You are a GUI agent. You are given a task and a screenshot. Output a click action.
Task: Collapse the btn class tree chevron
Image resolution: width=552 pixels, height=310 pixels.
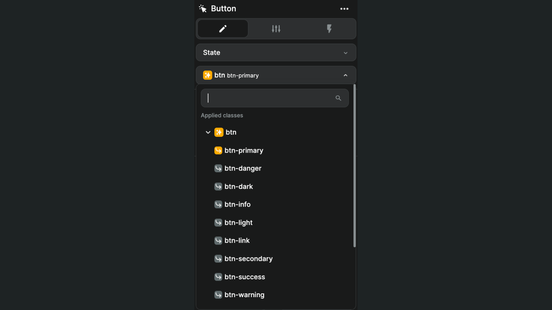click(x=208, y=132)
